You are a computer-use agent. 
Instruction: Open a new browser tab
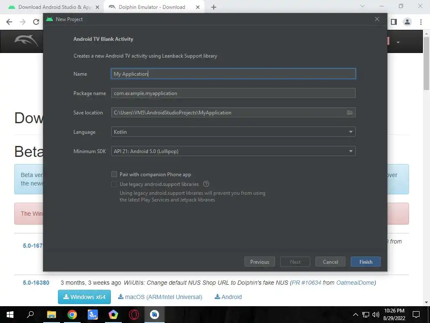214,7
